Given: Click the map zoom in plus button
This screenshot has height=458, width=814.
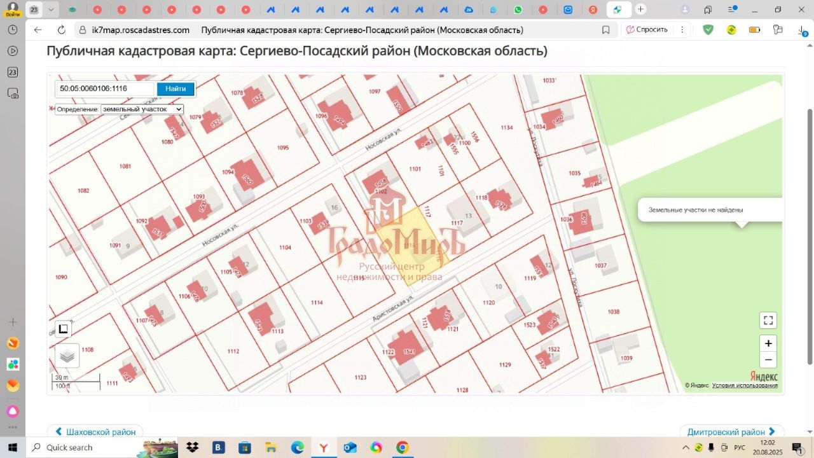Looking at the screenshot, I should [768, 343].
